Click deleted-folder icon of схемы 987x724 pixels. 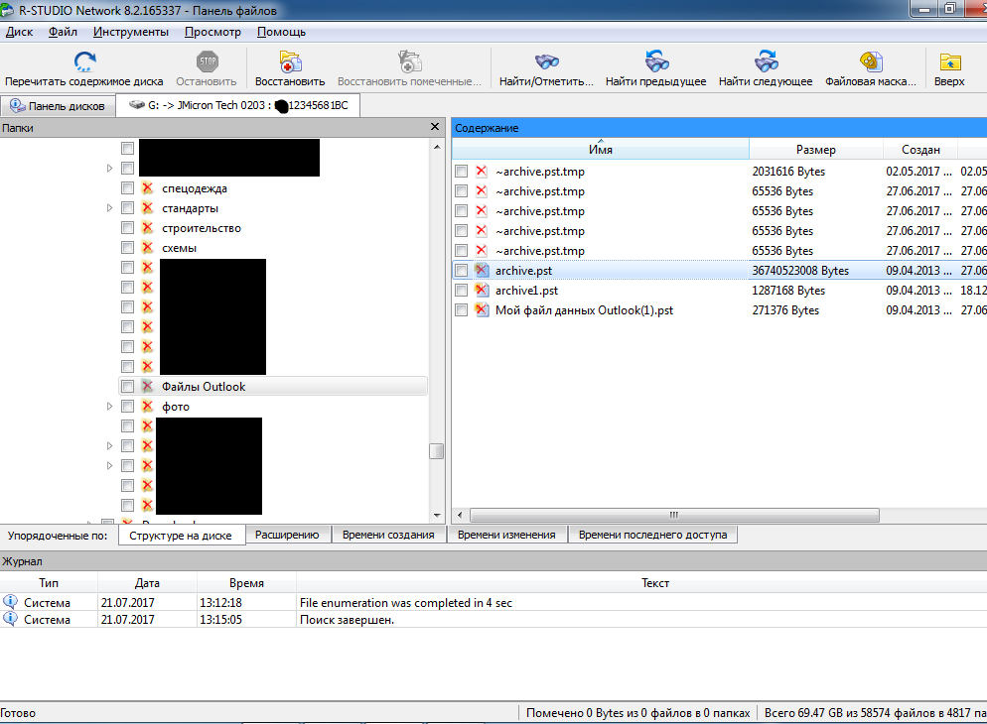pyautogui.click(x=147, y=248)
